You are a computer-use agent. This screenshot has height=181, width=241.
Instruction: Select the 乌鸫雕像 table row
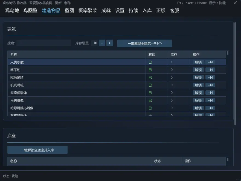tap(117, 100)
